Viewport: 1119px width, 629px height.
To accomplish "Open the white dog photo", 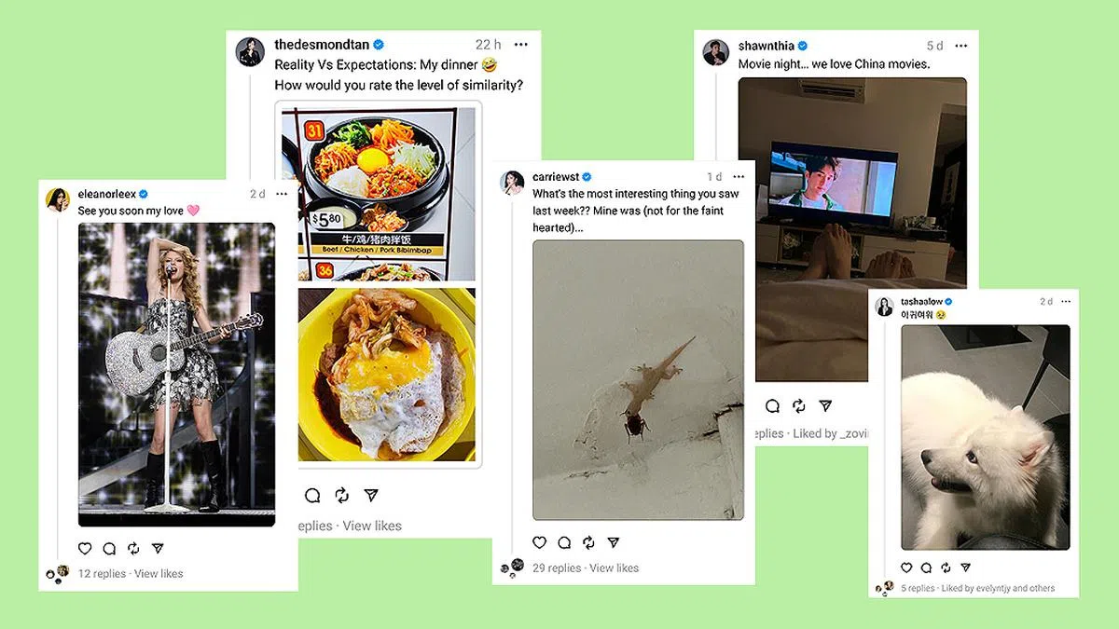I will [985, 437].
